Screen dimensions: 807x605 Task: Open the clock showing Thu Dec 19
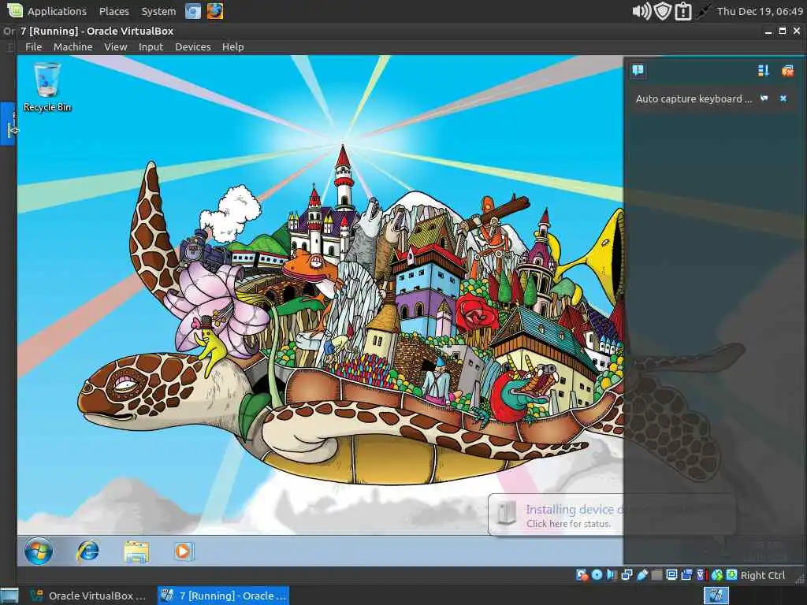(x=760, y=11)
